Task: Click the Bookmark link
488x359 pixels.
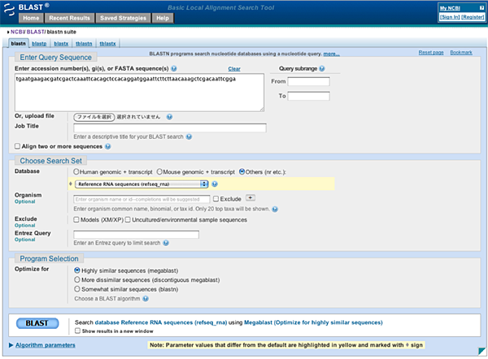Action: click(x=461, y=53)
